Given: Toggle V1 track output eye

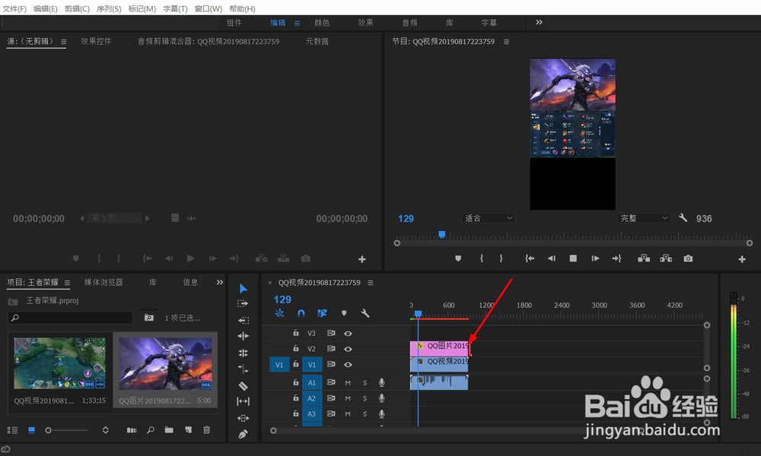Looking at the screenshot, I should tap(348, 364).
